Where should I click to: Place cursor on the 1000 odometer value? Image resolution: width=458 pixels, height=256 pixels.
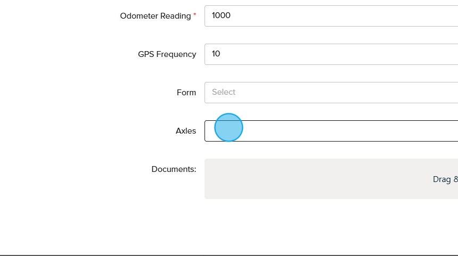(221, 15)
